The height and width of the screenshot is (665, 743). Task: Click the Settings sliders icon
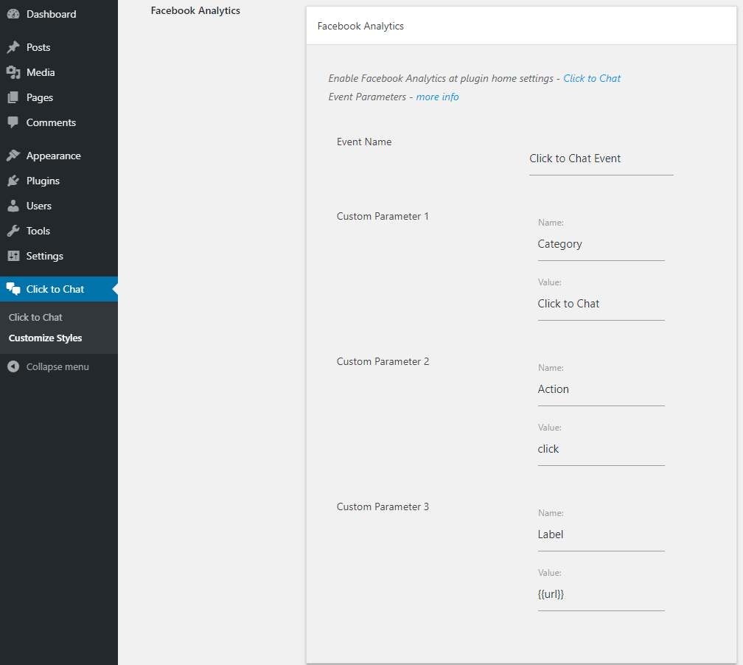pos(13,257)
